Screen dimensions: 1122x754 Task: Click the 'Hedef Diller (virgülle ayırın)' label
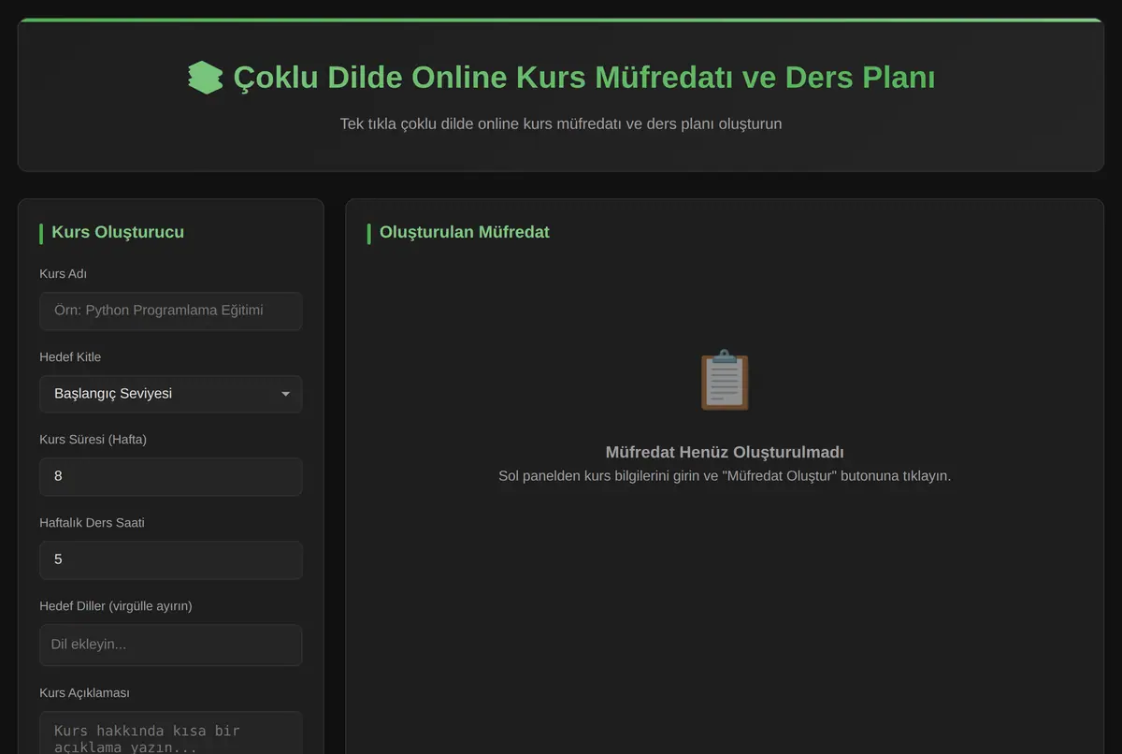(x=116, y=606)
